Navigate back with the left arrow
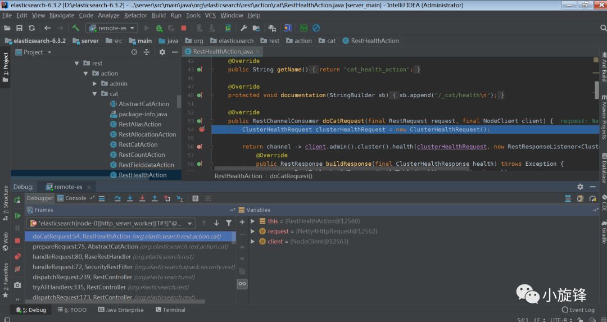The image size is (607, 322). tap(47, 28)
